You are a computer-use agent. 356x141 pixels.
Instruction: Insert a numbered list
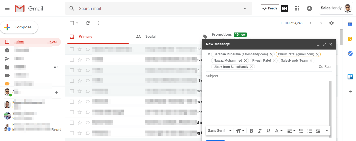[301, 131]
